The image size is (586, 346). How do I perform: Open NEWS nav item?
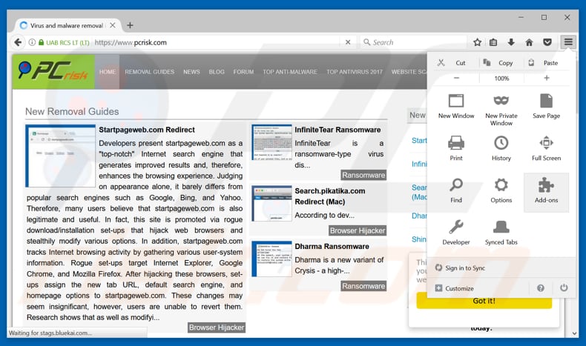191,72
